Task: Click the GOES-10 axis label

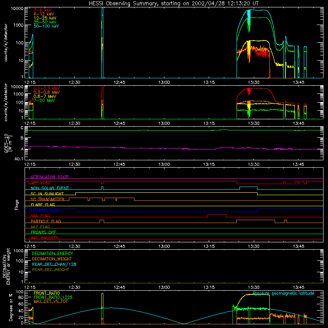Action: (x=8, y=143)
